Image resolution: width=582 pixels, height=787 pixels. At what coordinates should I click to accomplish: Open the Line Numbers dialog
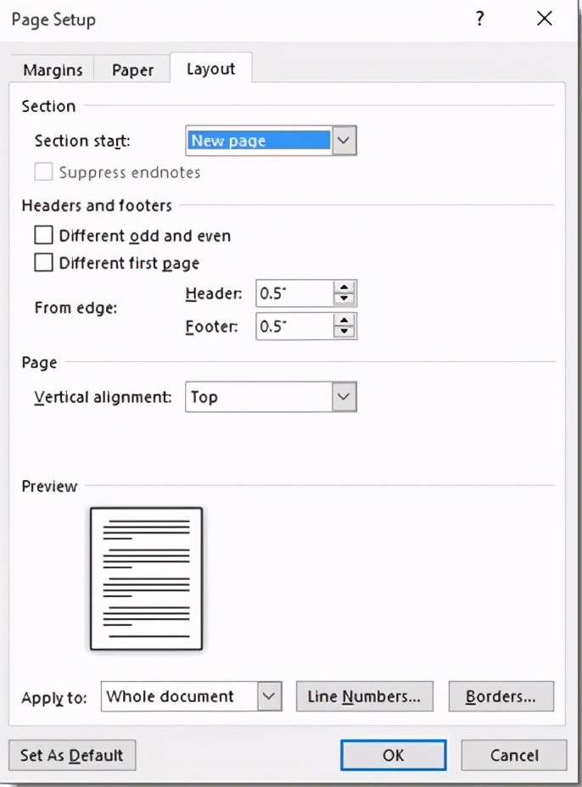tap(364, 696)
